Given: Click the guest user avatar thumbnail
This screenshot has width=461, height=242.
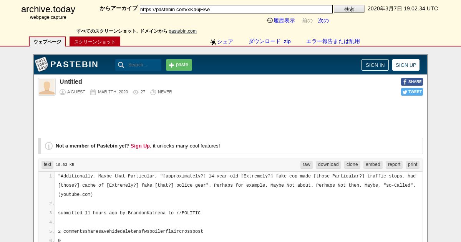Looking at the screenshot, I should [x=47, y=87].
